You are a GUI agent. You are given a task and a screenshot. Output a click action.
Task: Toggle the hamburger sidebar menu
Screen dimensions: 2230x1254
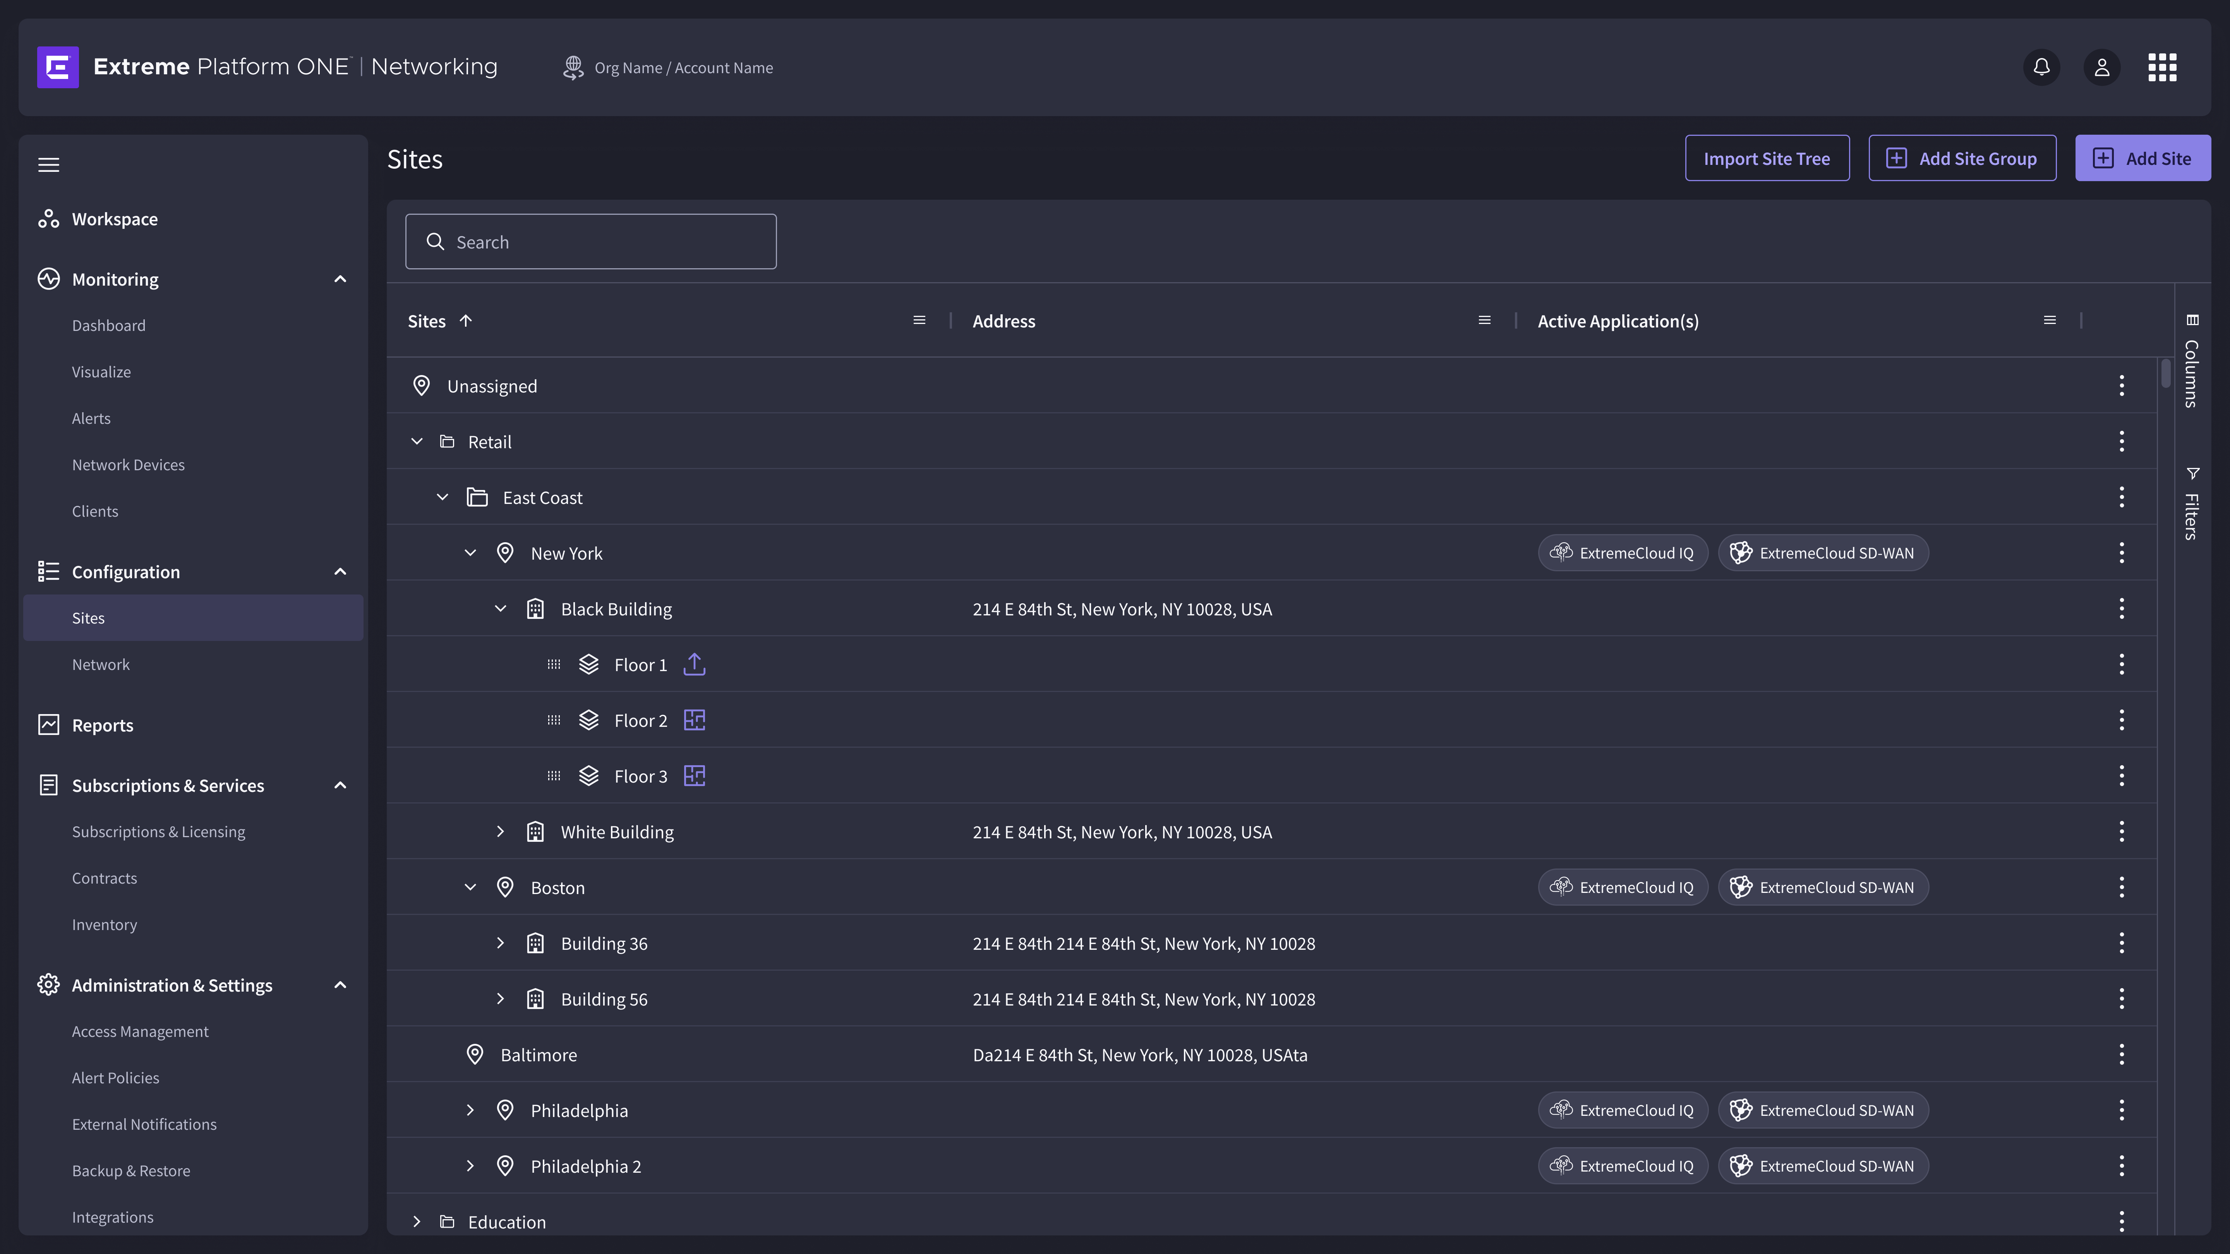point(48,164)
